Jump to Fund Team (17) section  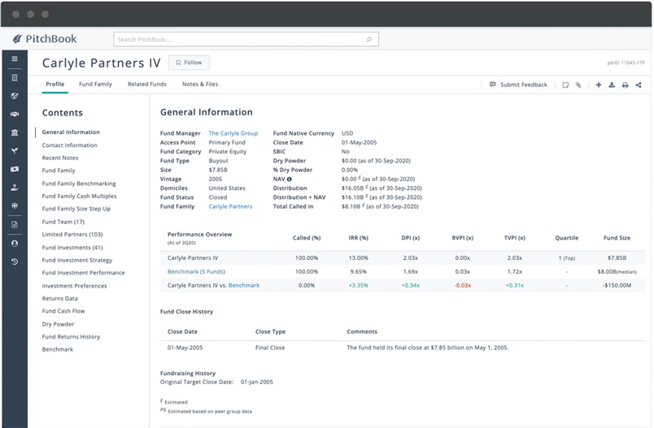63,222
